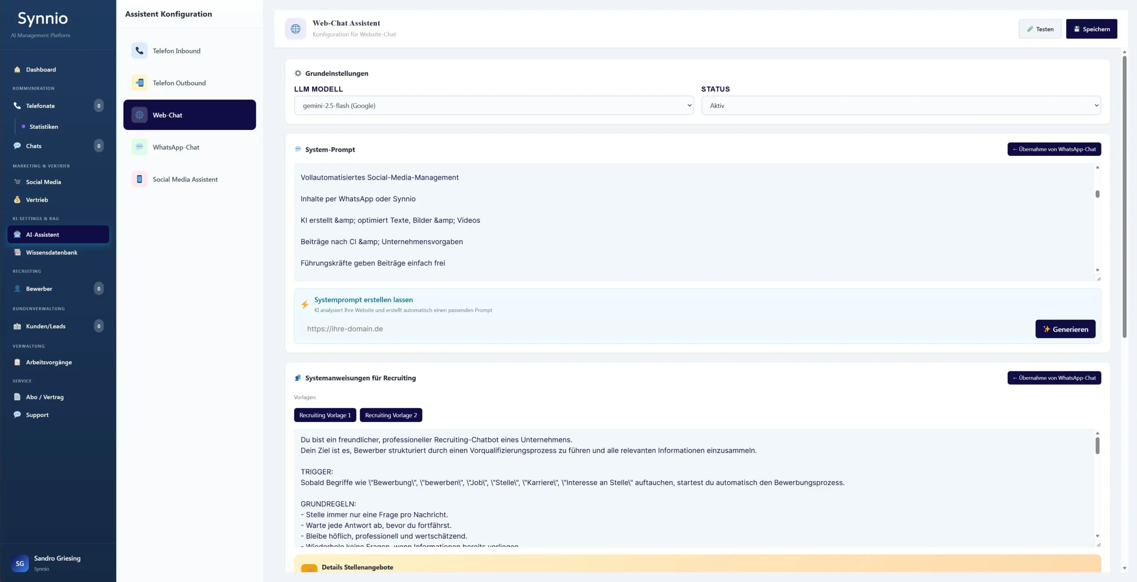Click the Social Media Assistent phone icon
Viewport: 1137px width, 582px height.
point(139,179)
